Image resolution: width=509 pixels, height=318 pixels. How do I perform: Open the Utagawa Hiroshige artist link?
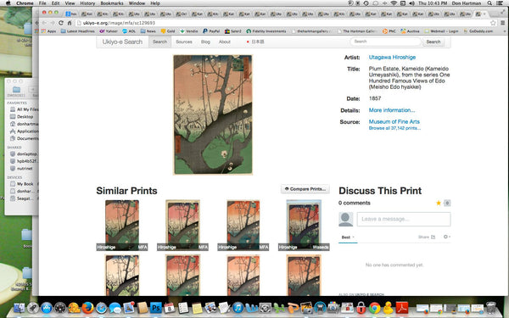tap(392, 57)
